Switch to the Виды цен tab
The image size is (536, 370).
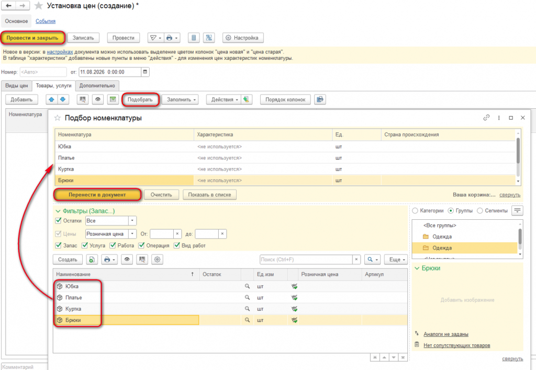pos(16,86)
